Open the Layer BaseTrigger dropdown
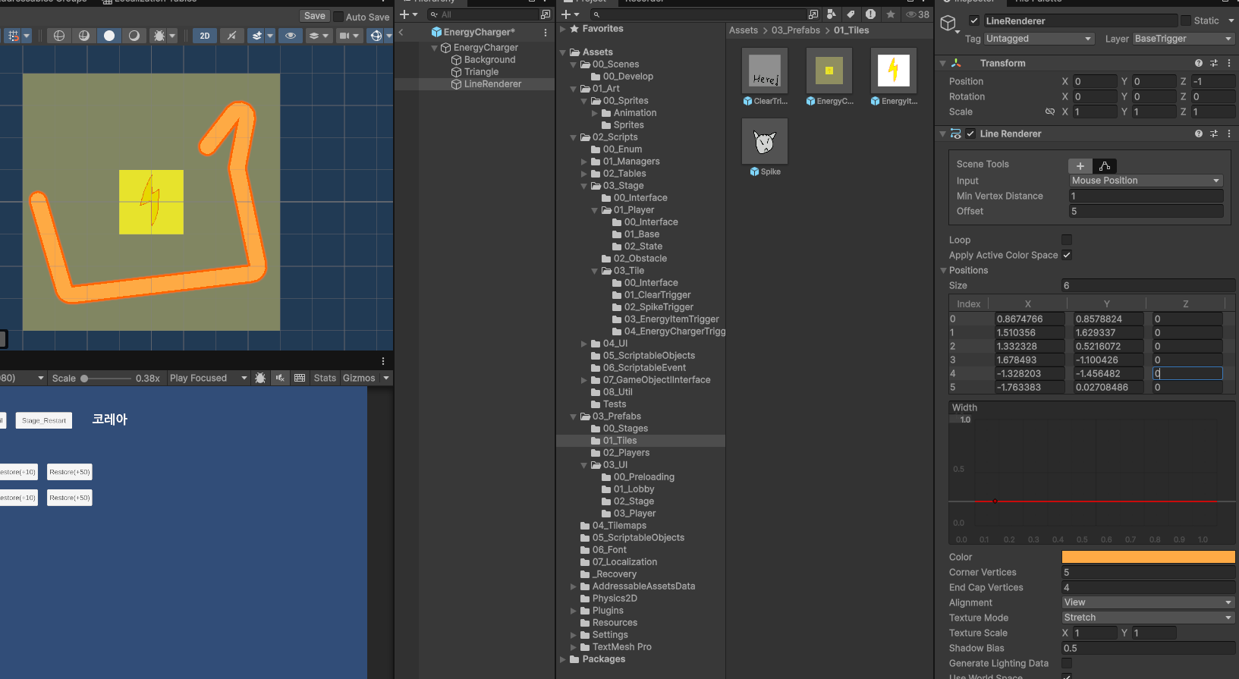1239x679 pixels. coord(1184,39)
